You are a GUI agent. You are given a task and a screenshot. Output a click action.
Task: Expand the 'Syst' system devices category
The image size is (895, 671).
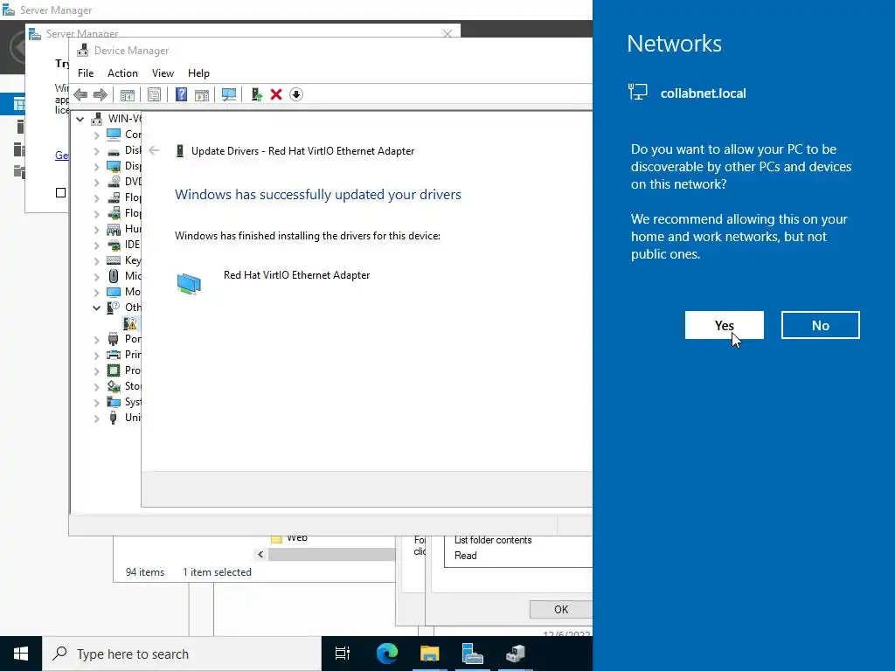tap(96, 403)
